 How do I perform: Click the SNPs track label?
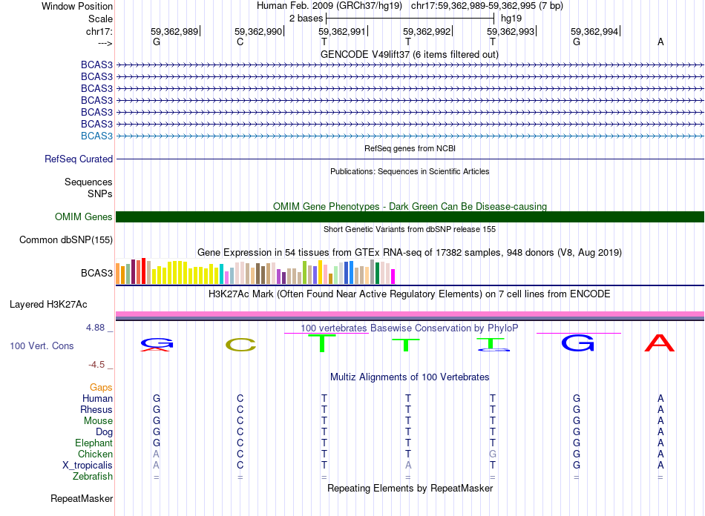coord(100,193)
